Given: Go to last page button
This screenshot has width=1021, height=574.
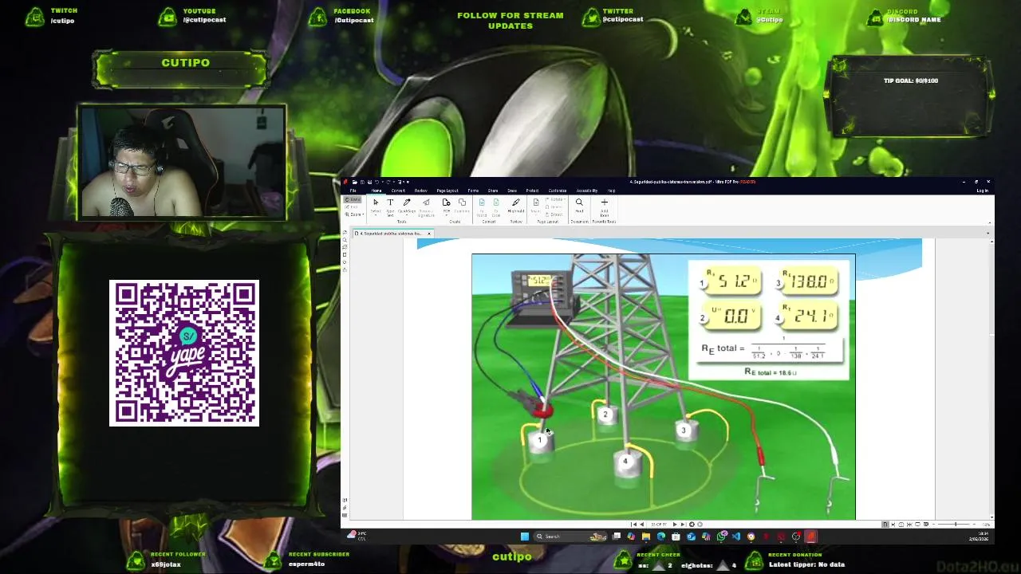Looking at the screenshot, I should click(x=683, y=524).
